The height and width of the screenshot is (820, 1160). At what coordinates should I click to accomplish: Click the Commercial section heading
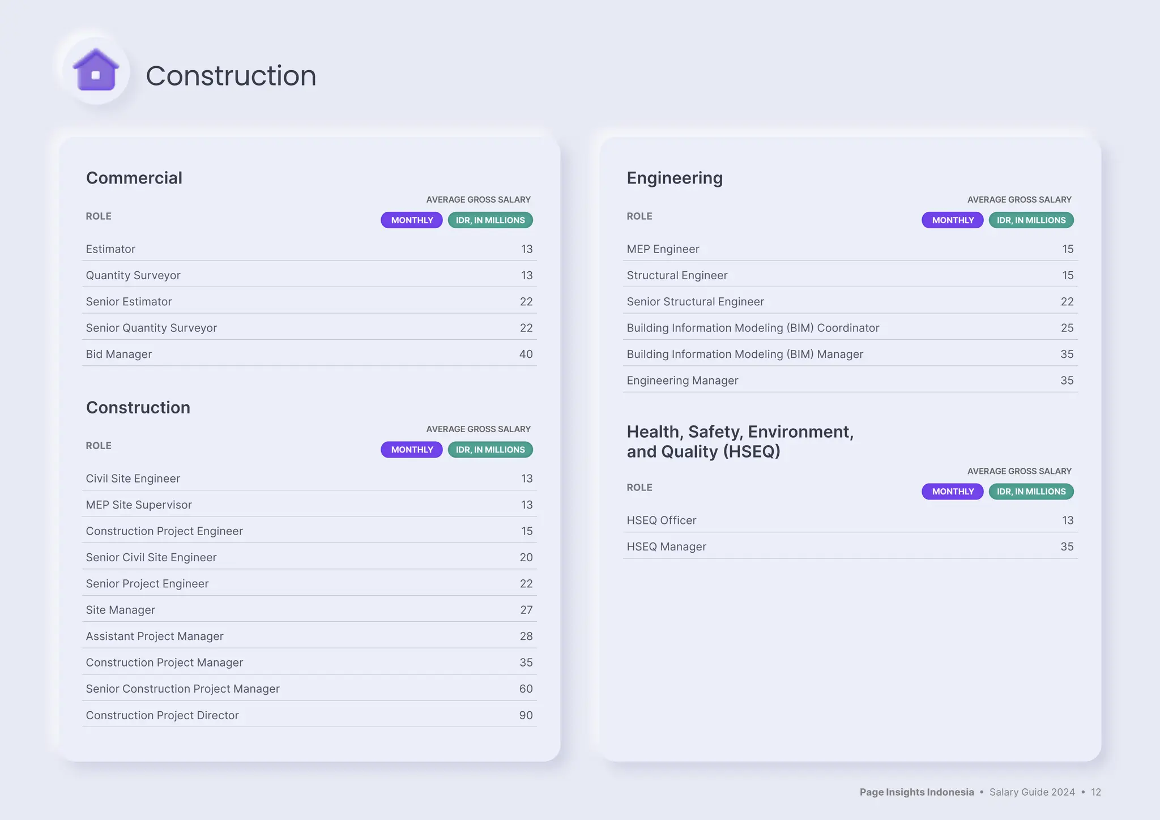point(134,178)
